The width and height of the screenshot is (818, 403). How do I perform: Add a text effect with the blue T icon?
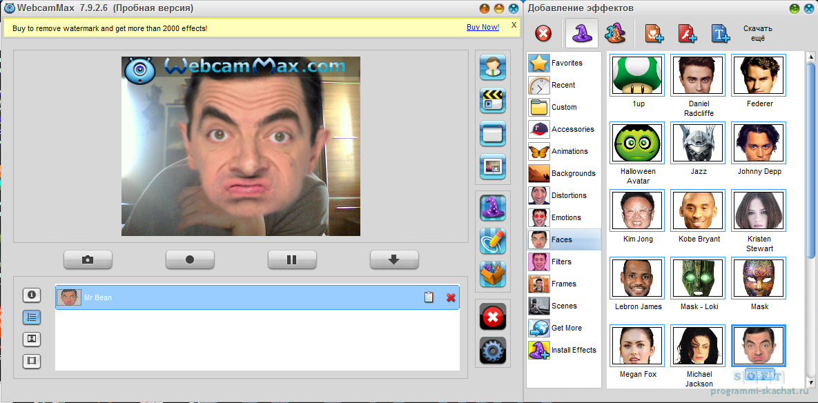click(x=721, y=34)
